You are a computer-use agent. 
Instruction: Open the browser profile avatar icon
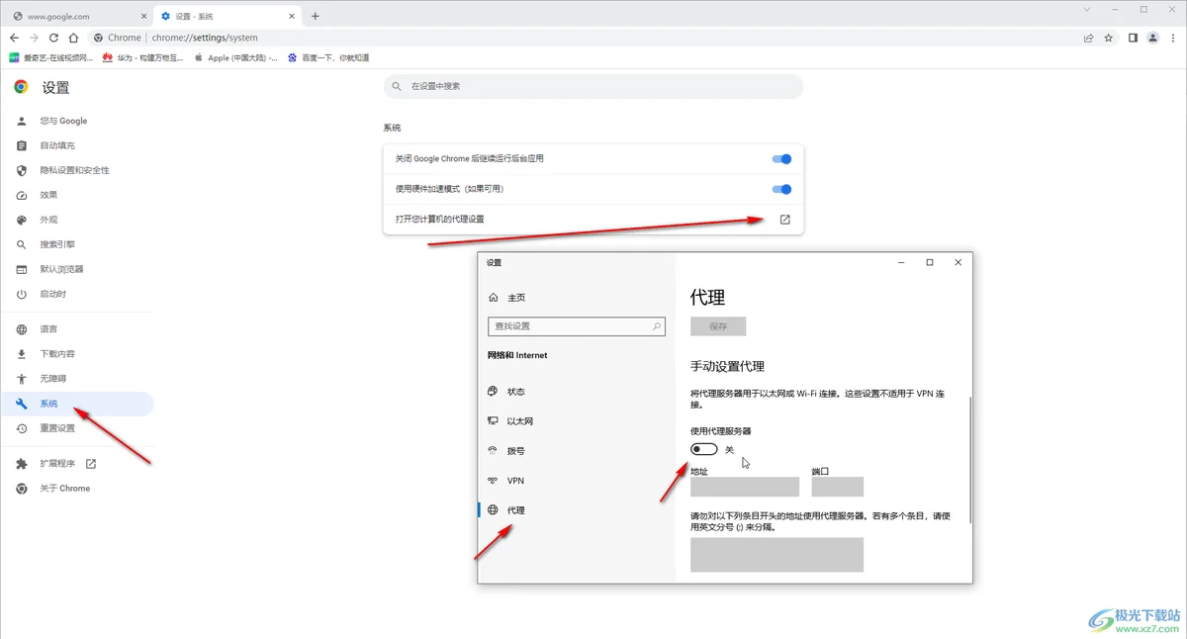pyautogui.click(x=1152, y=37)
